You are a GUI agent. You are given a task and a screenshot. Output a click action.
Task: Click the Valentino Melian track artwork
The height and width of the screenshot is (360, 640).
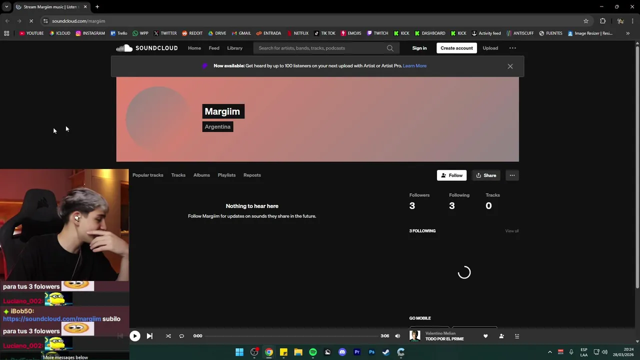[x=415, y=336]
